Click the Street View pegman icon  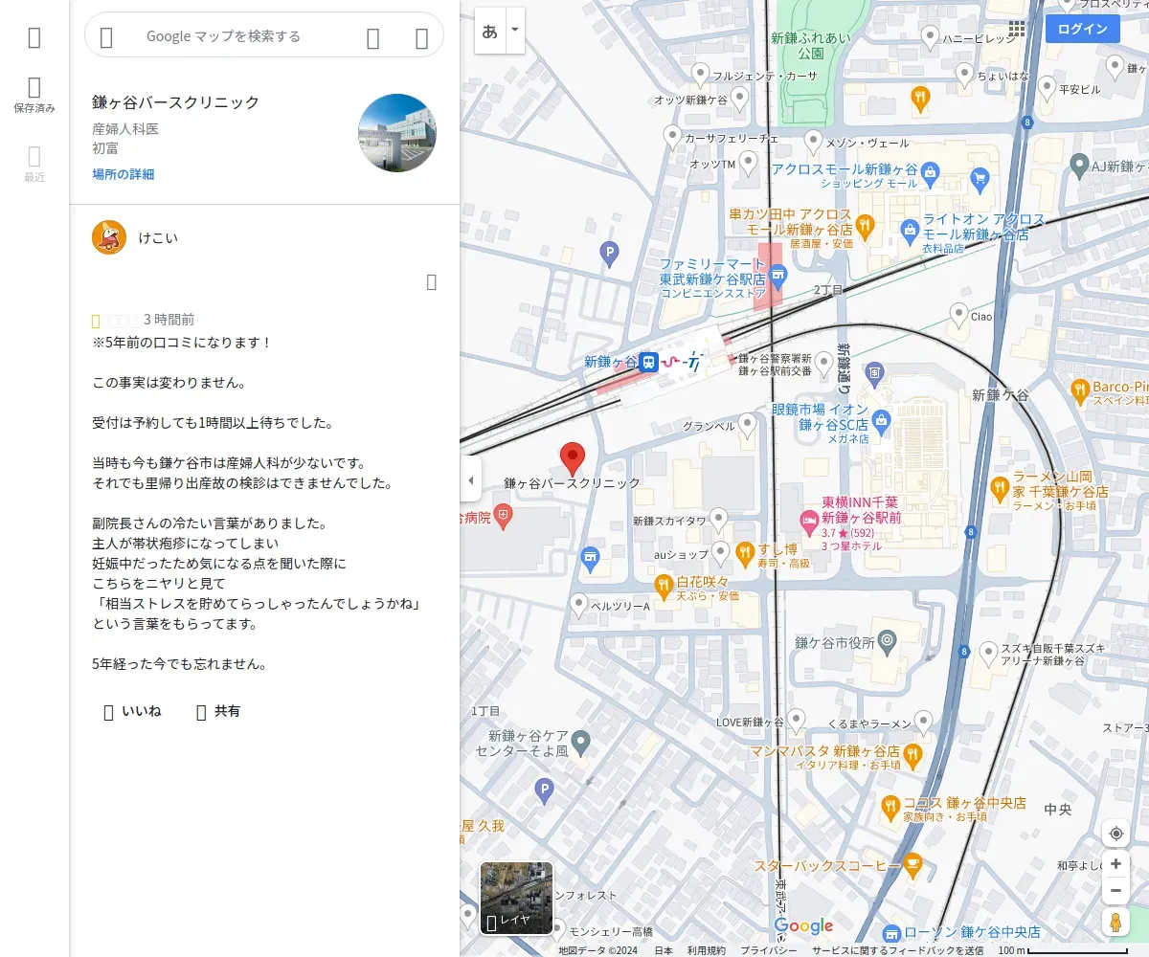point(1115,922)
